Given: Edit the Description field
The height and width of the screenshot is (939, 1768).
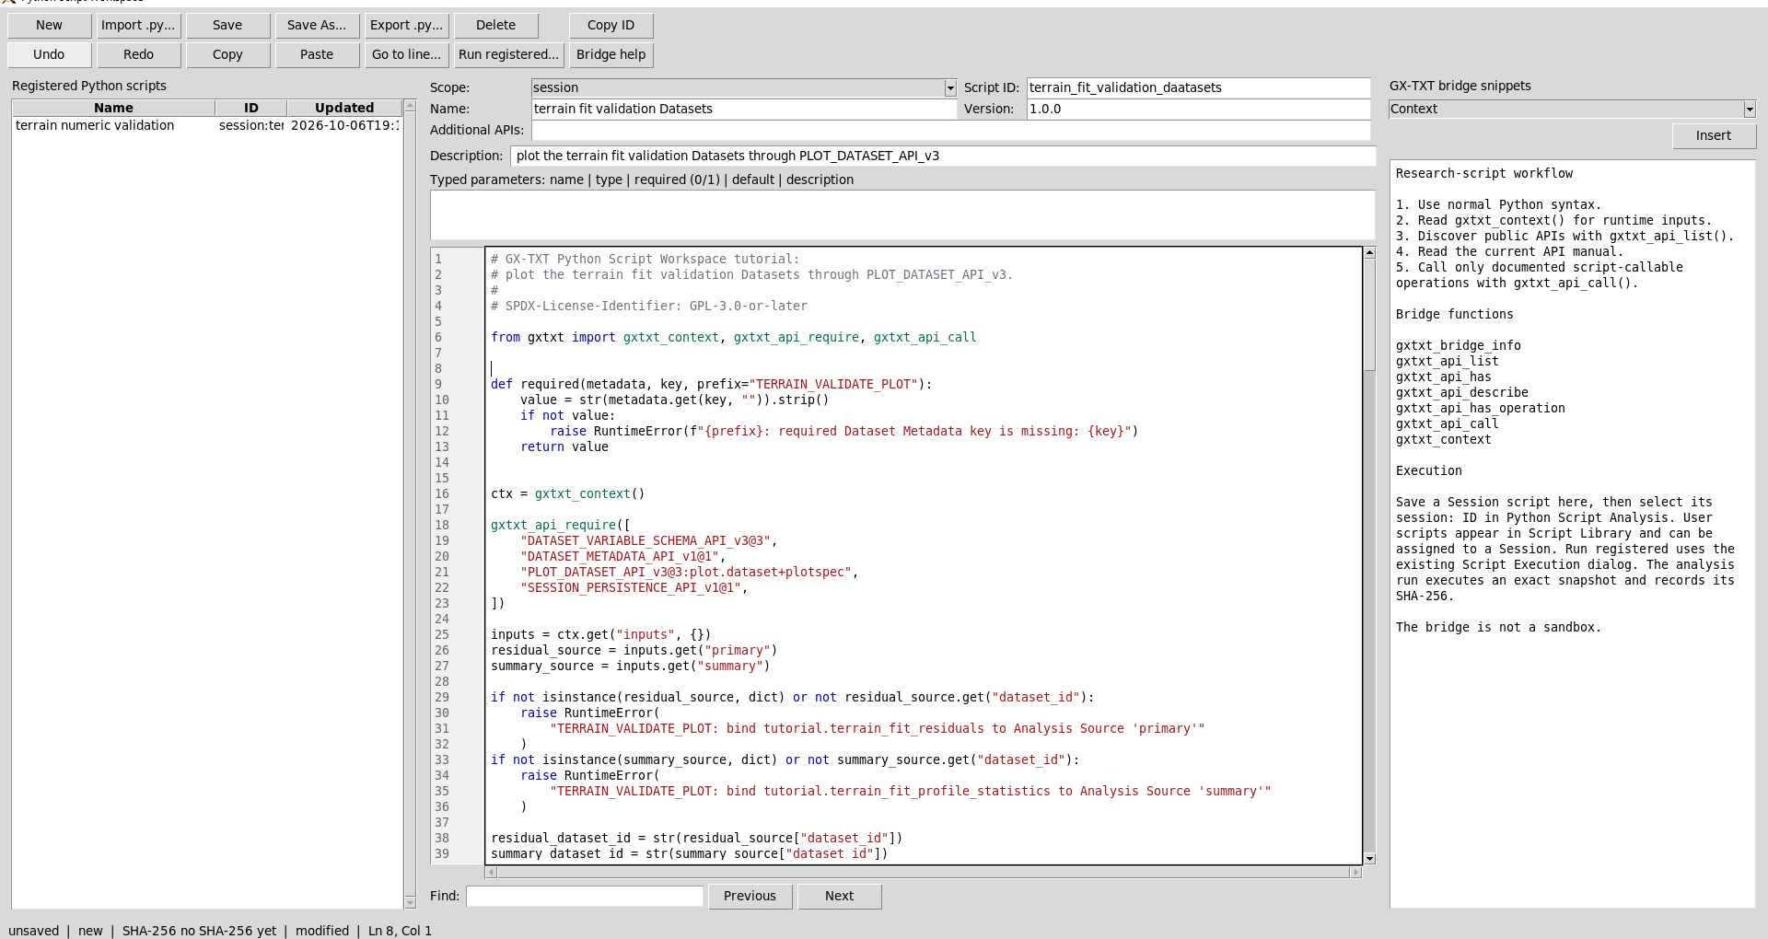Looking at the screenshot, I should pos(943,156).
